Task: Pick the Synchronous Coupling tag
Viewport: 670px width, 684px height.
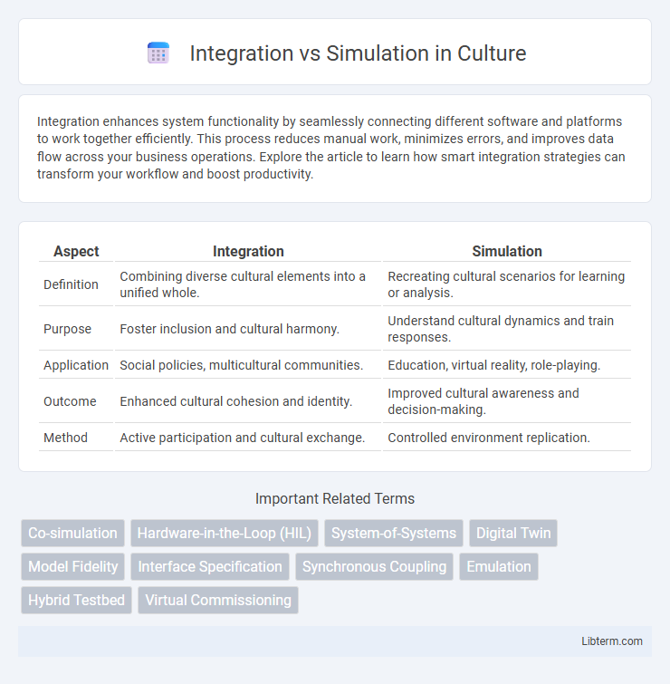Action: point(375,566)
